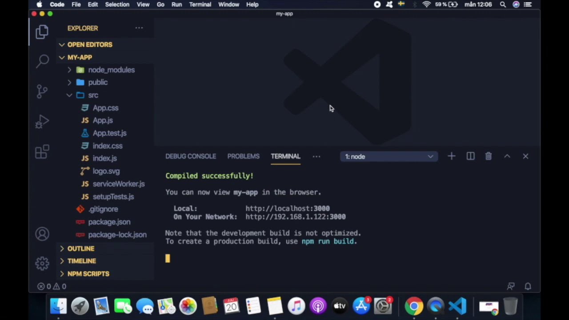Maximize the panel with up chevron
The height and width of the screenshot is (320, 569).
tap(507, 156)
